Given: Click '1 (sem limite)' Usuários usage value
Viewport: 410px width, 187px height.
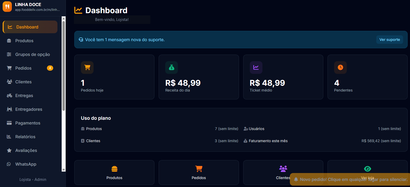Looking at the screenshot, I should coord(389,129).
